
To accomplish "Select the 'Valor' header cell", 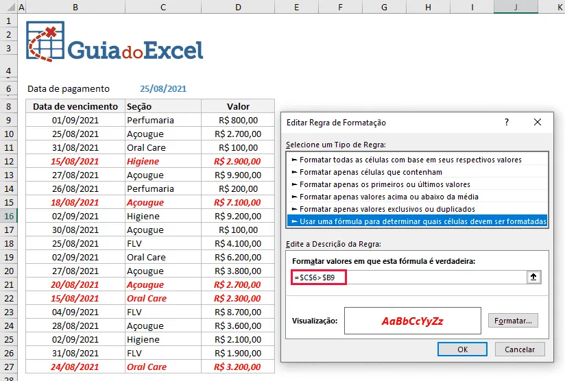I will 238,107.
